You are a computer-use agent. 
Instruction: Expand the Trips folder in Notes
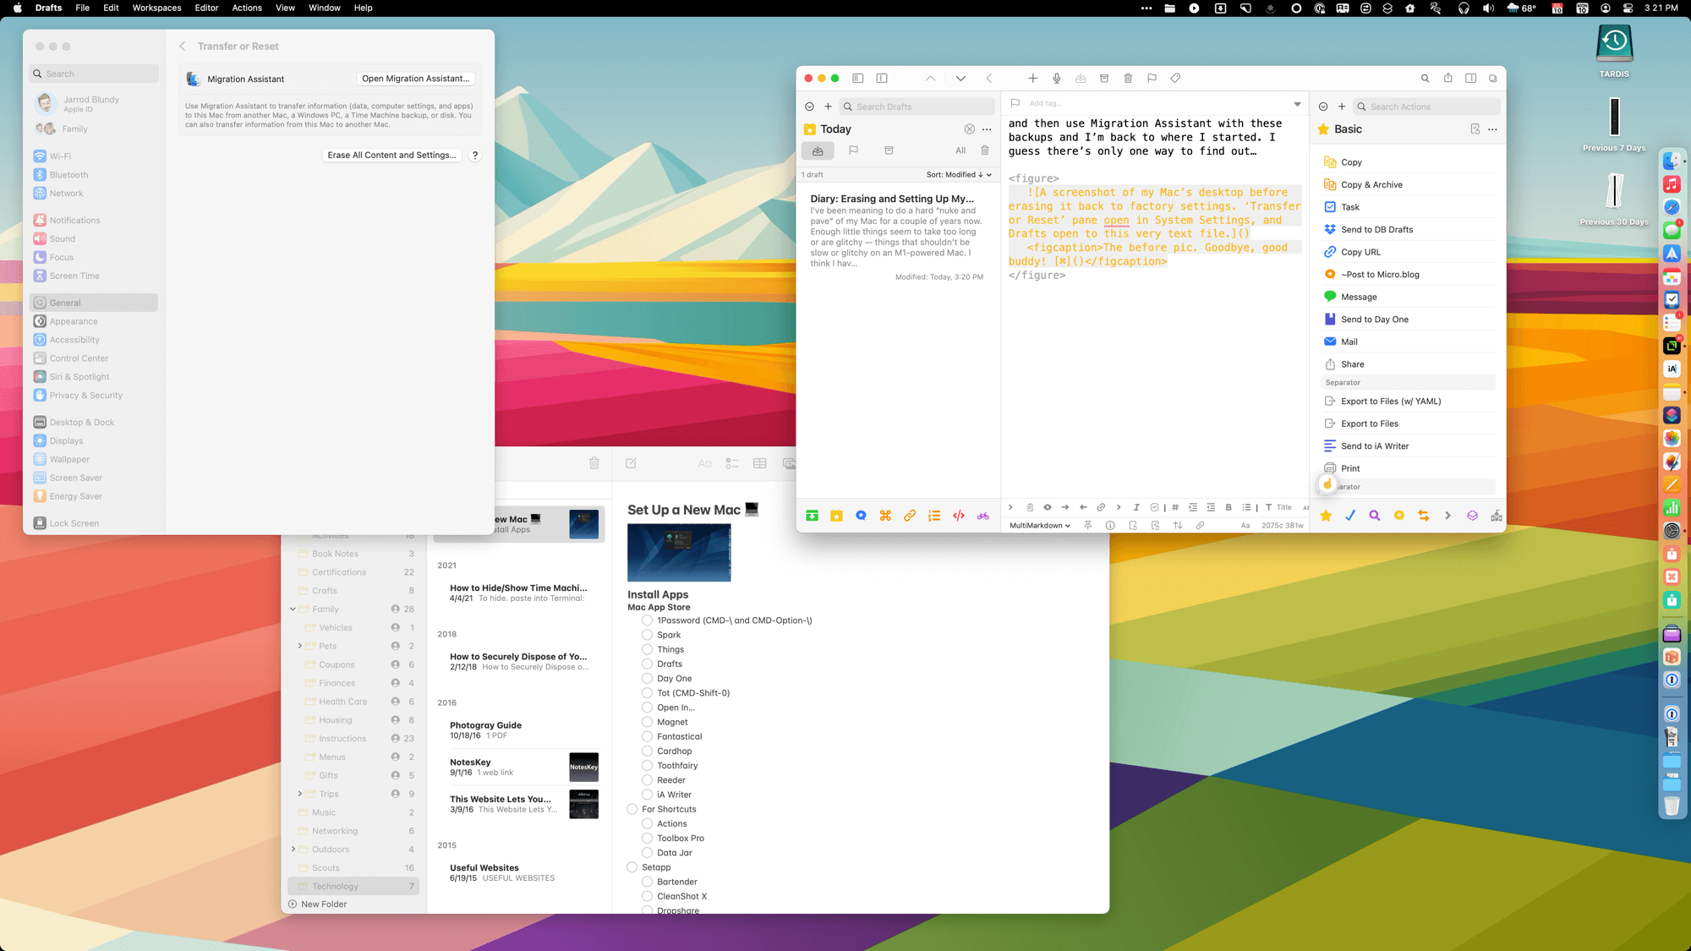point(300,794)
